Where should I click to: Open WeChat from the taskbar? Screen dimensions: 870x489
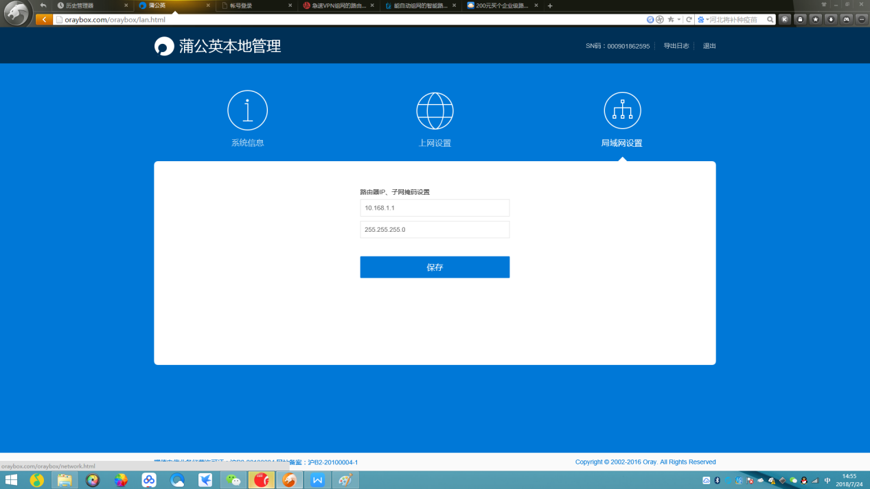(x=233, y=480)
